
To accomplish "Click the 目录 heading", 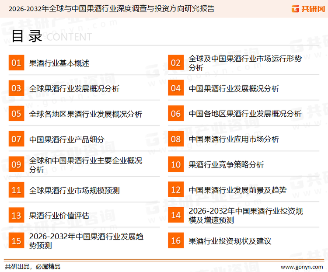I will tap(27, 36).
